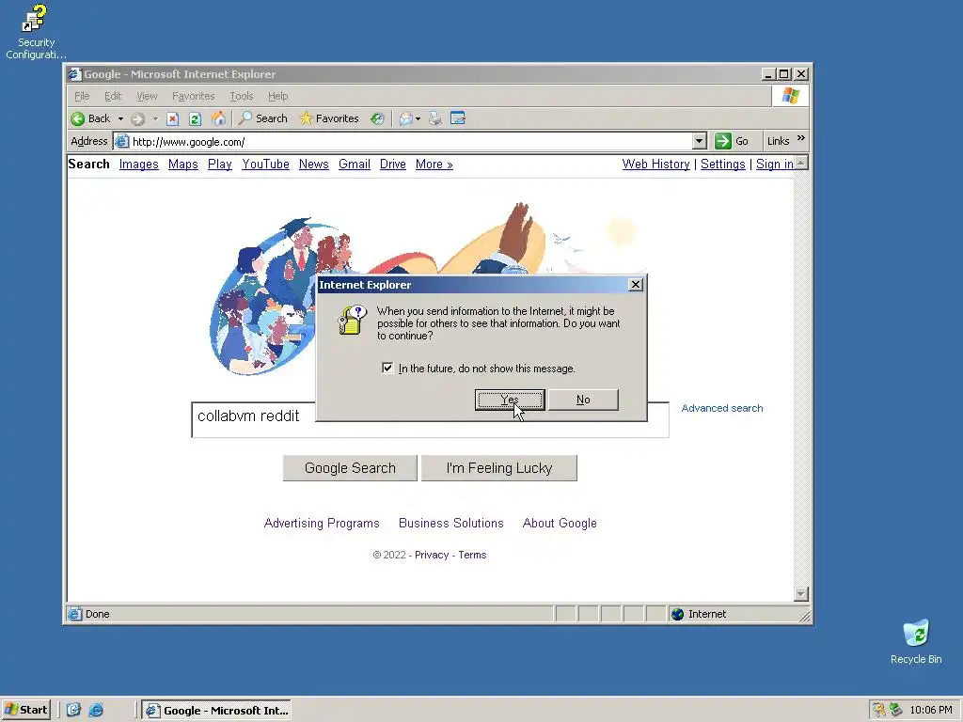Click the Back arrow icon in IE toolbar
This screenshot has width=963, height=722.
[77, 118]
